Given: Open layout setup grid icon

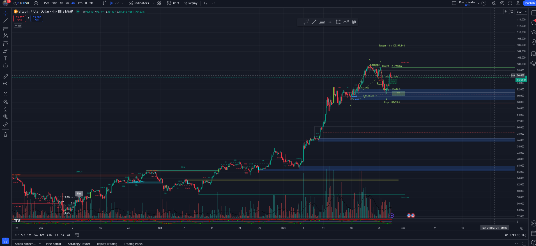Looking at the screenshot, I should click(159, 3).
